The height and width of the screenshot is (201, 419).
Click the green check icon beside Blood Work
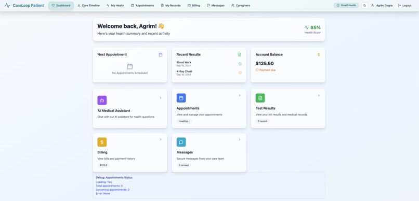(x=240, y=64)
